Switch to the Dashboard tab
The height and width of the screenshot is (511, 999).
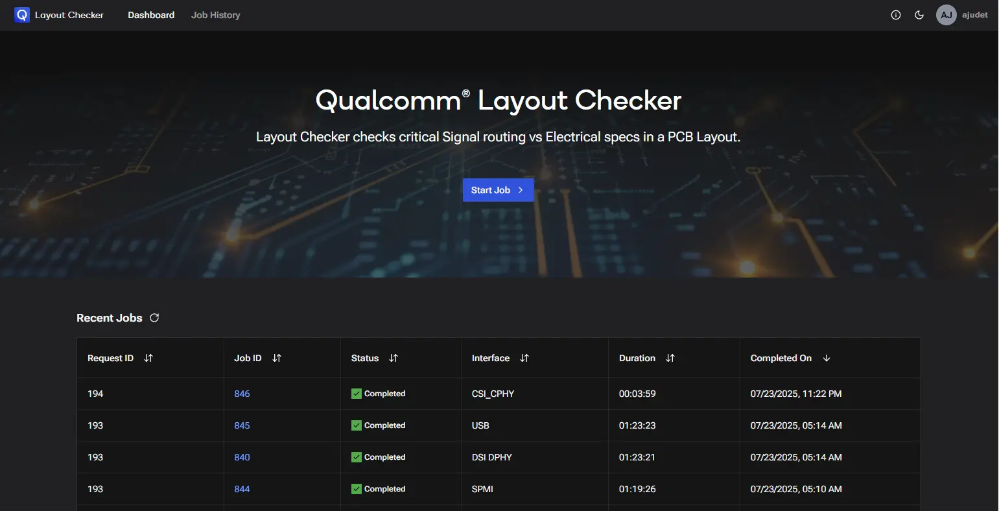151,15
